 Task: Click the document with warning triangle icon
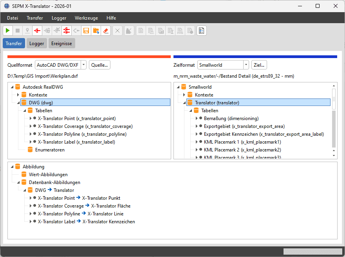tap(151, 31)
